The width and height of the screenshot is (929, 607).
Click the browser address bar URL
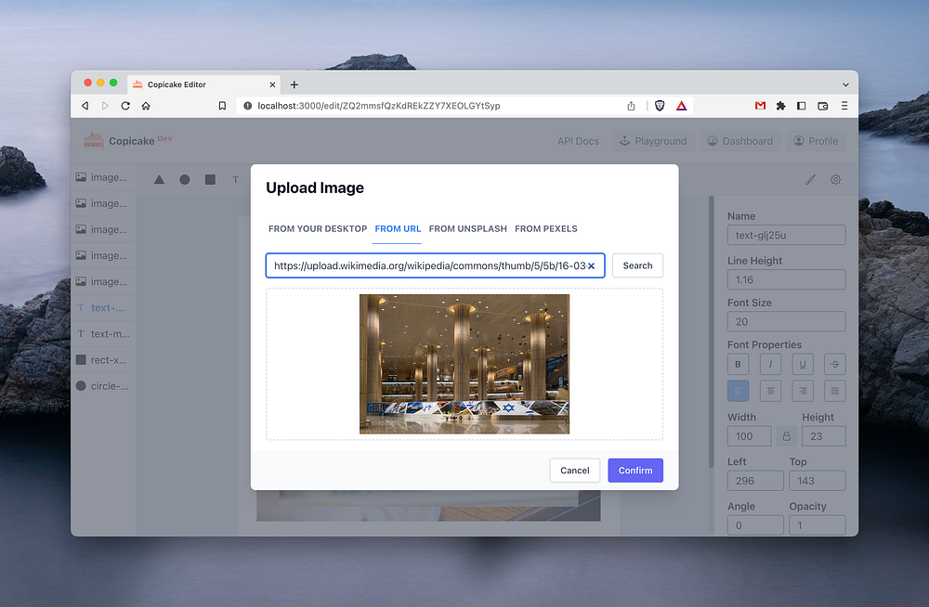[x=379, y=106]
